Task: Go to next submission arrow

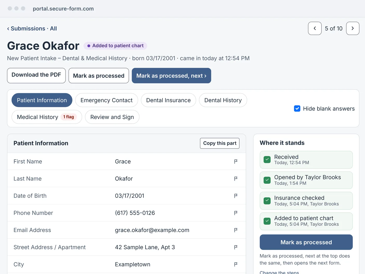Action: pyautogui.click(x=353, y=28)
